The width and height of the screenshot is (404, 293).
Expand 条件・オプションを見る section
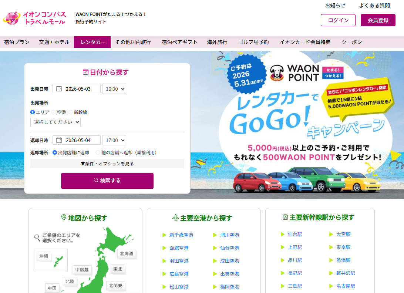(107, 164)
